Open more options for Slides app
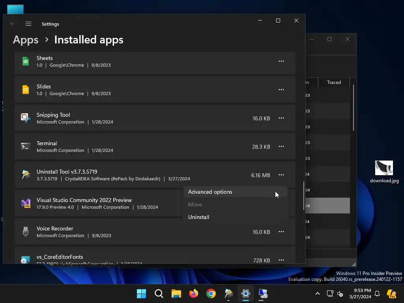The height and width of the screenshot is (303, 404). (x=281, y=90)
